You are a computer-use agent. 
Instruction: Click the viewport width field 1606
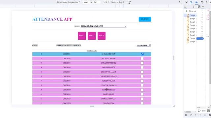click(x=86, y=2)
